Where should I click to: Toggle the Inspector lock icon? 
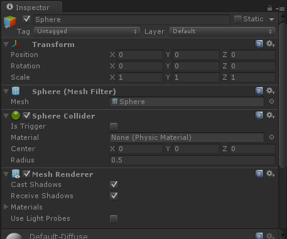(x=269, y=8)
